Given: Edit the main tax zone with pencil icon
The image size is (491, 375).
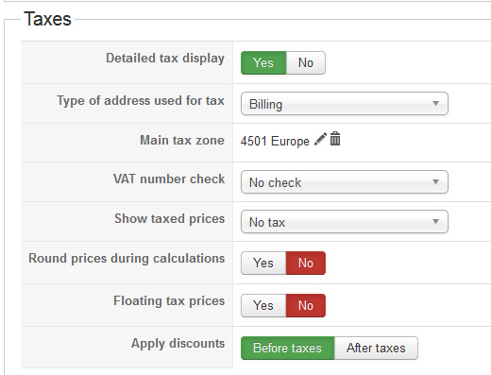Looking at the screenshot, I should [320, 139].
